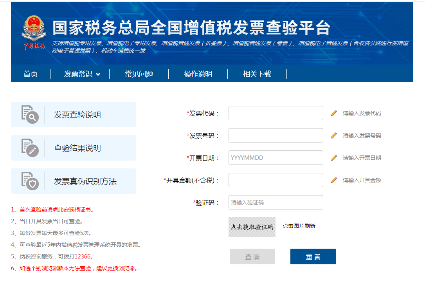Click the root certificate install link
The image size is (425, 289).
click(58, 210)
